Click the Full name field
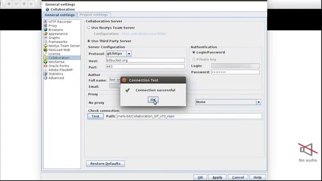Screen dimensions: 322x181 [x=115, y=80]
